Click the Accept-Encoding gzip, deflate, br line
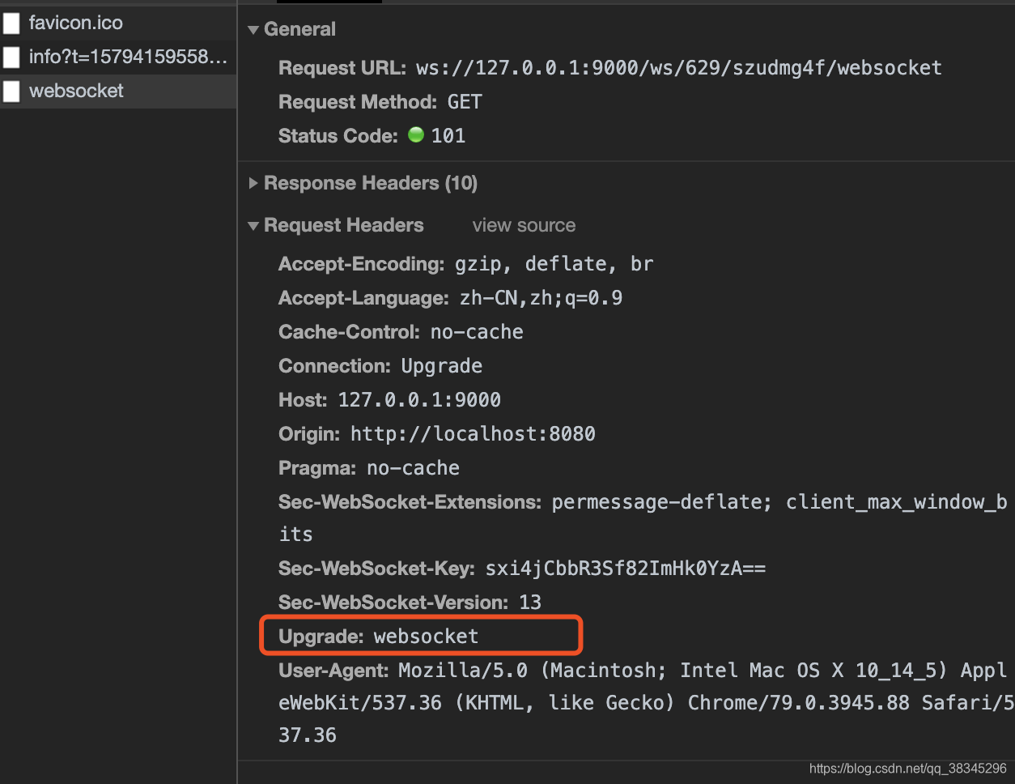Image resolution: width=1015 pixels, height=784 pixels. pyautogui.click(x=465, y=264)
